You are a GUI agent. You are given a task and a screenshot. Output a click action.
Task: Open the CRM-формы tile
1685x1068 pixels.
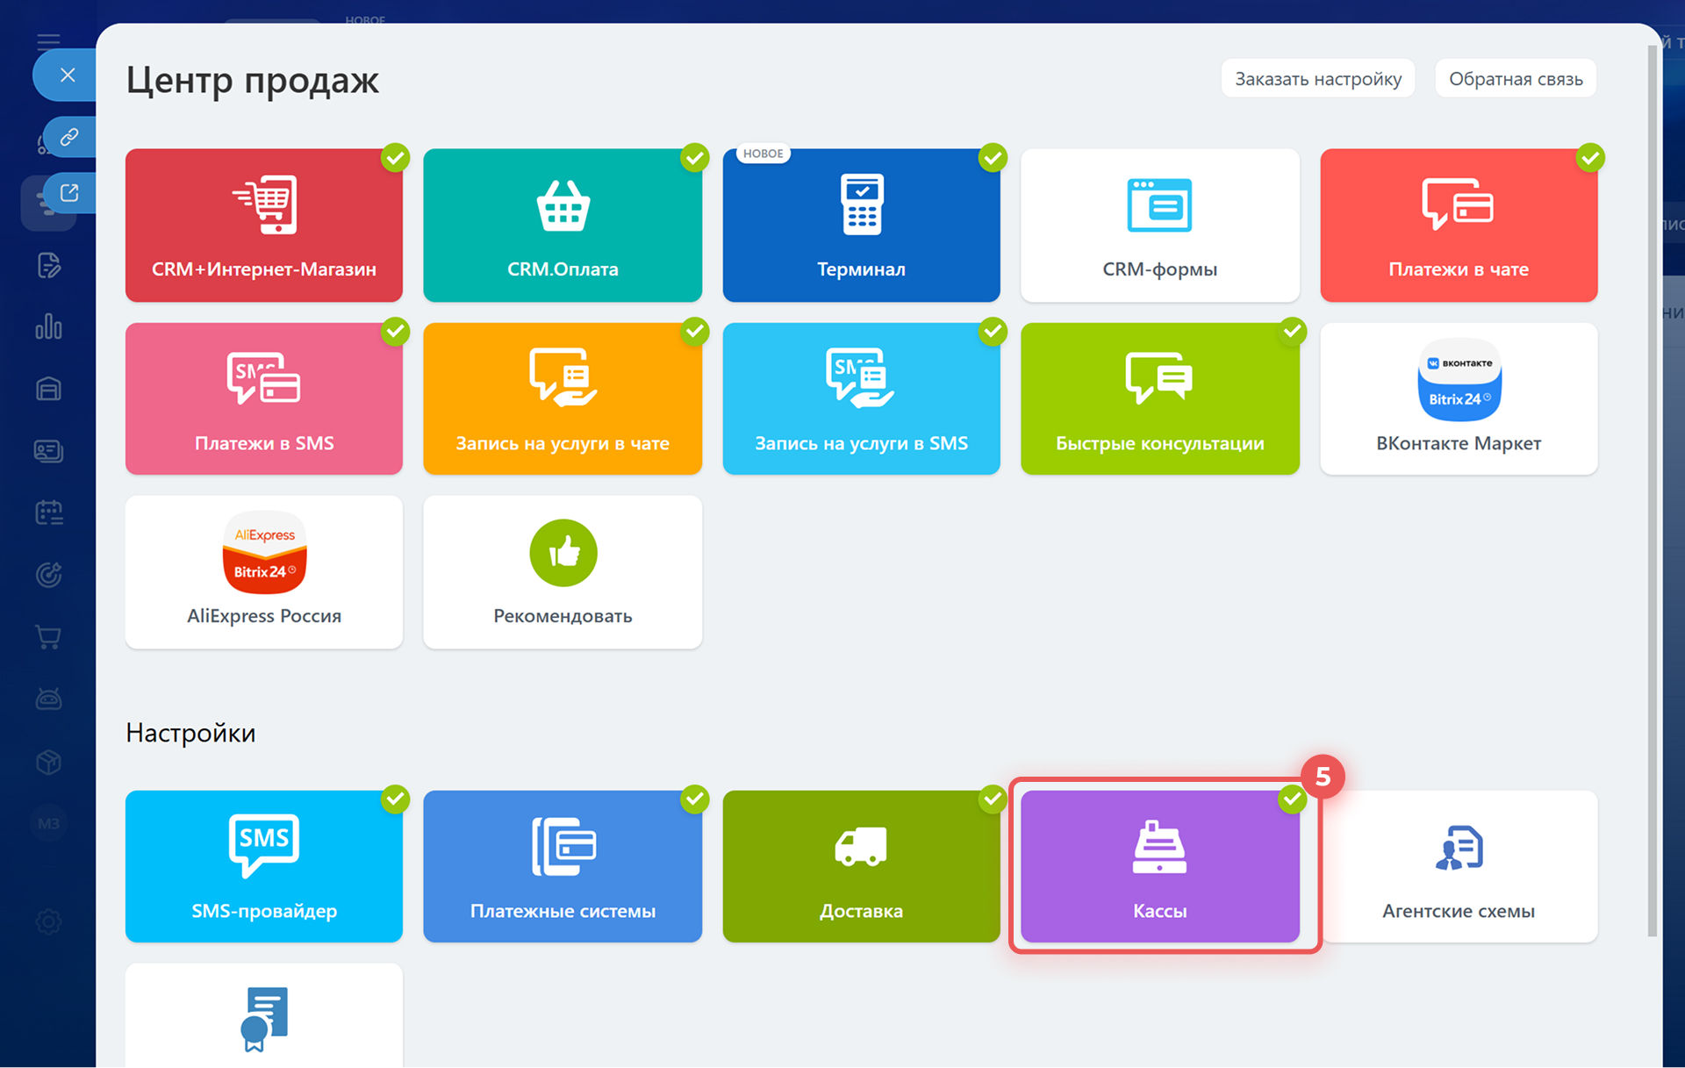point(1159,225)
